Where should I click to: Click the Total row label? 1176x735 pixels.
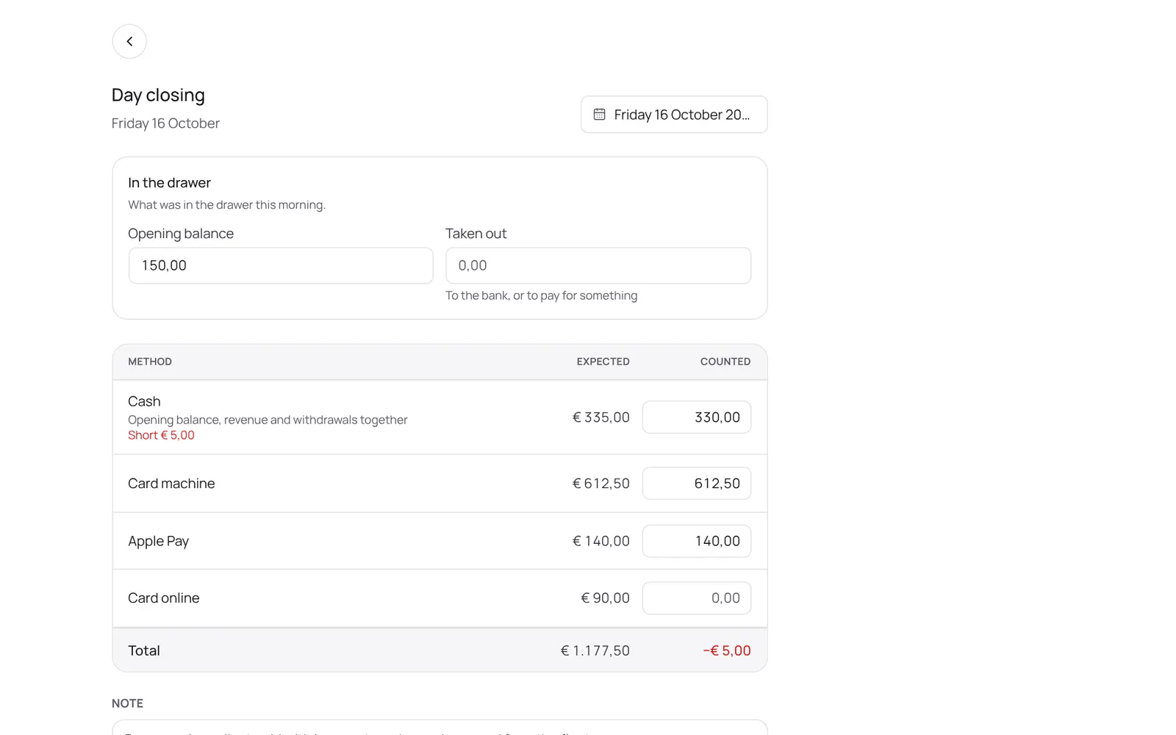pyautogui.click(x=144, y=650)
